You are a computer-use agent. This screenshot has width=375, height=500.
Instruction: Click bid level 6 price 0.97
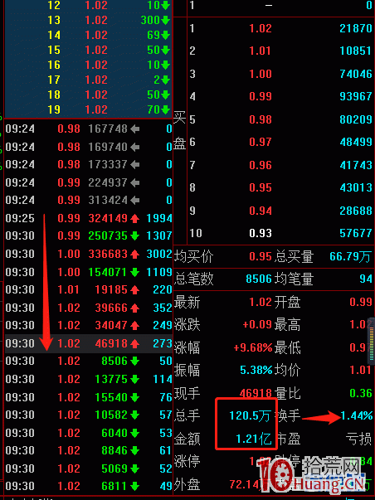[x=261, y=143]
